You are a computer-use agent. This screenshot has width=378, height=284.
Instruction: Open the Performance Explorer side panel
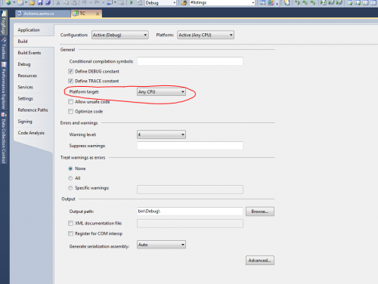(3, 85)
